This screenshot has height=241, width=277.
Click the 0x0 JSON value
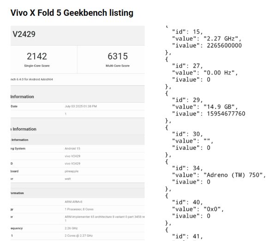[x=212, y=209]
